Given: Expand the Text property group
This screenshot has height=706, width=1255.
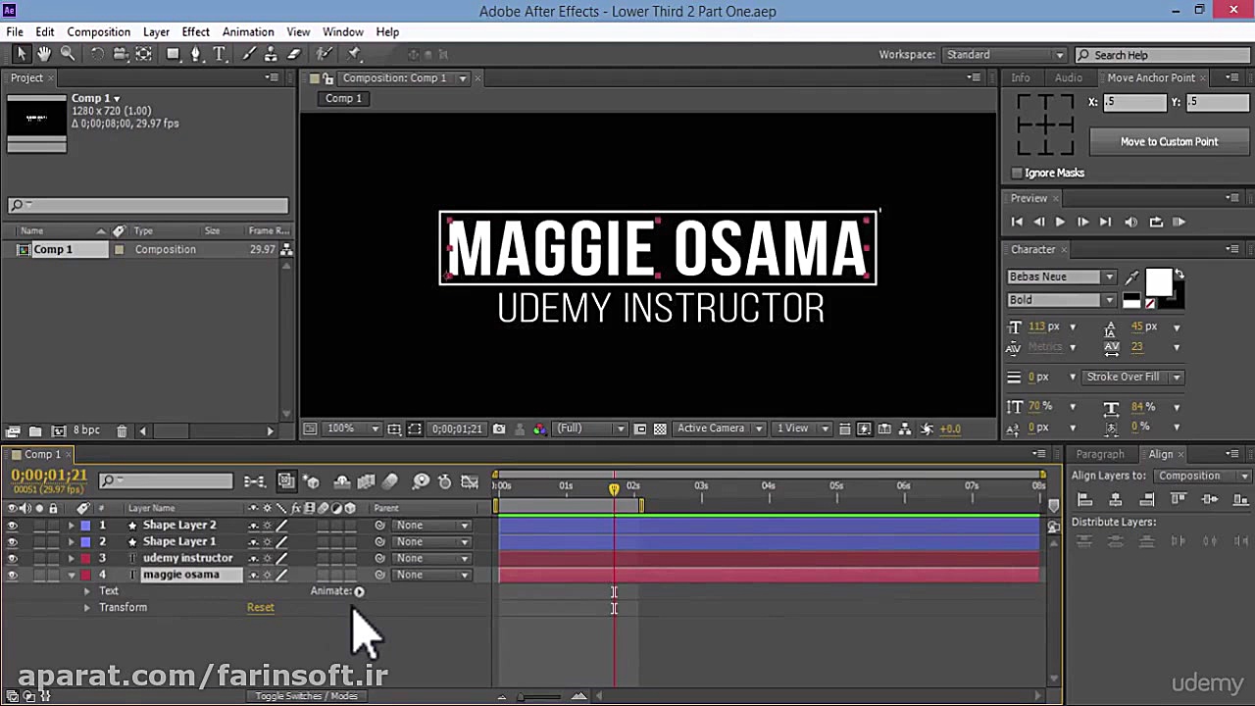Looking at the screenshot, I should [x=86, y=591].
